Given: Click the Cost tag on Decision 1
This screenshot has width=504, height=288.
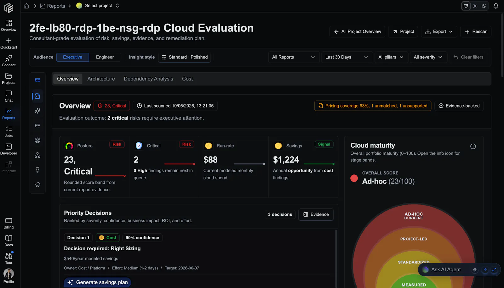Looking at the screenshot, I should tap(107, 238).
